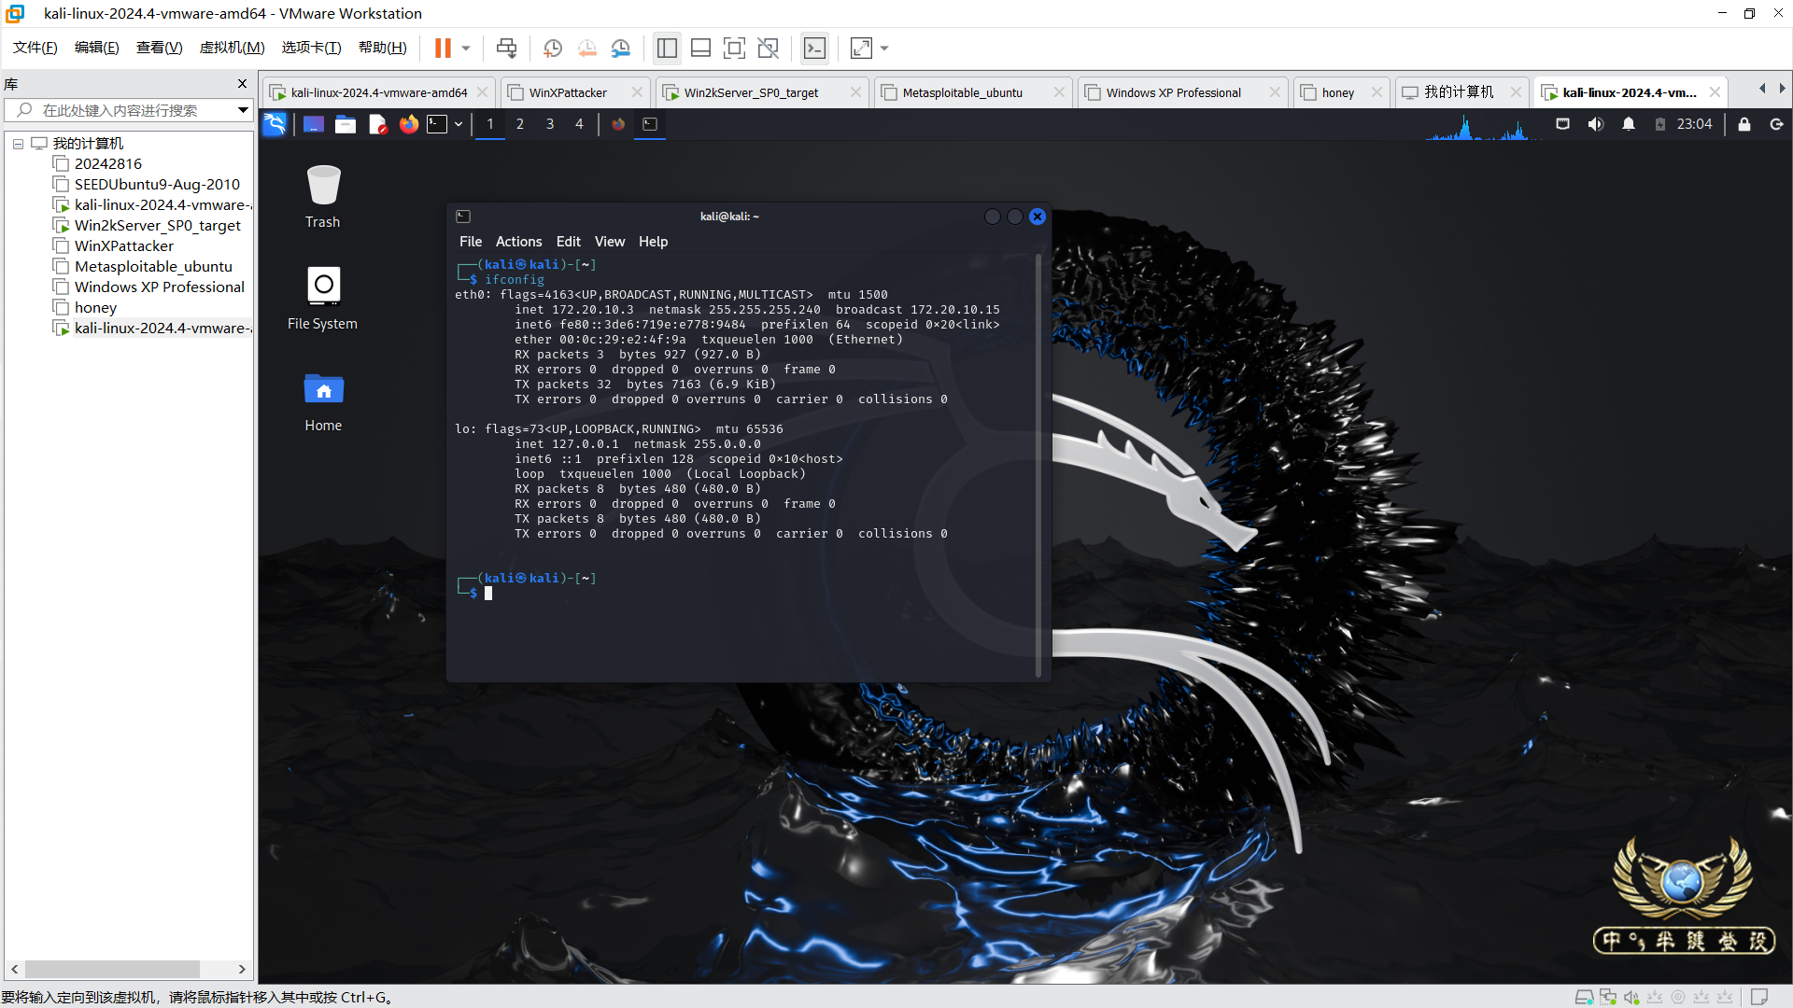Mute the volume in the Kali panel

coord(1596,124)
